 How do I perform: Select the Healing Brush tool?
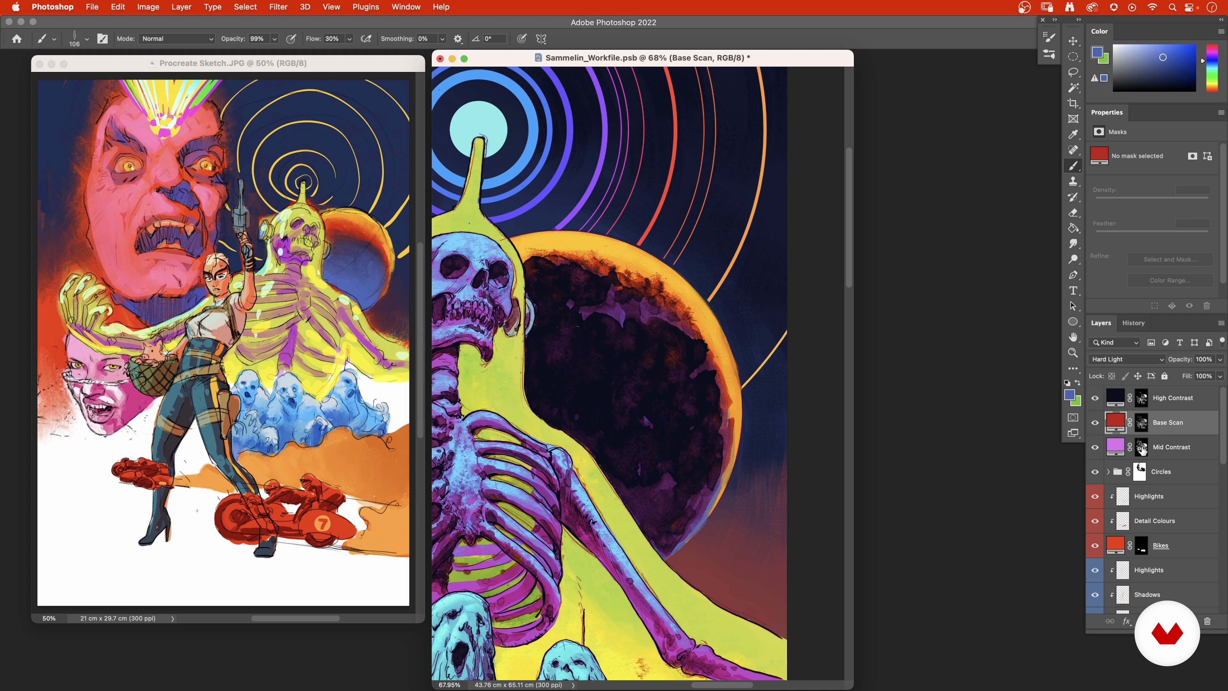(1073, 150)
